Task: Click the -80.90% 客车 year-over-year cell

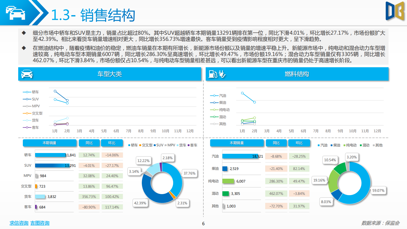Action: (89, 207)
